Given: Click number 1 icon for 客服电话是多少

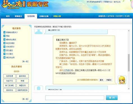Looking at the screenshot, I should (4, 32).
